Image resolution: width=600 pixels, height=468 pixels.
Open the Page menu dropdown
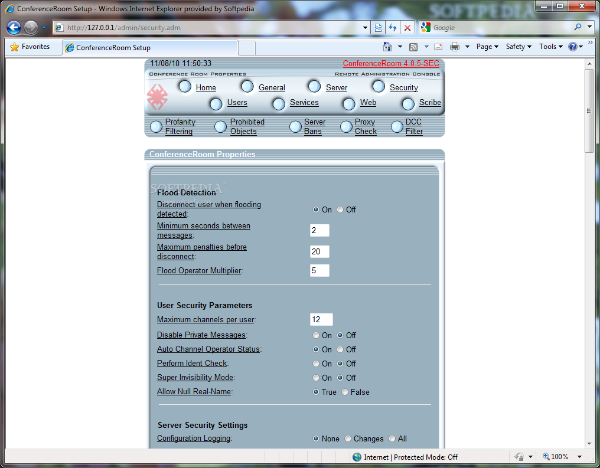click(x=488, y=47)
